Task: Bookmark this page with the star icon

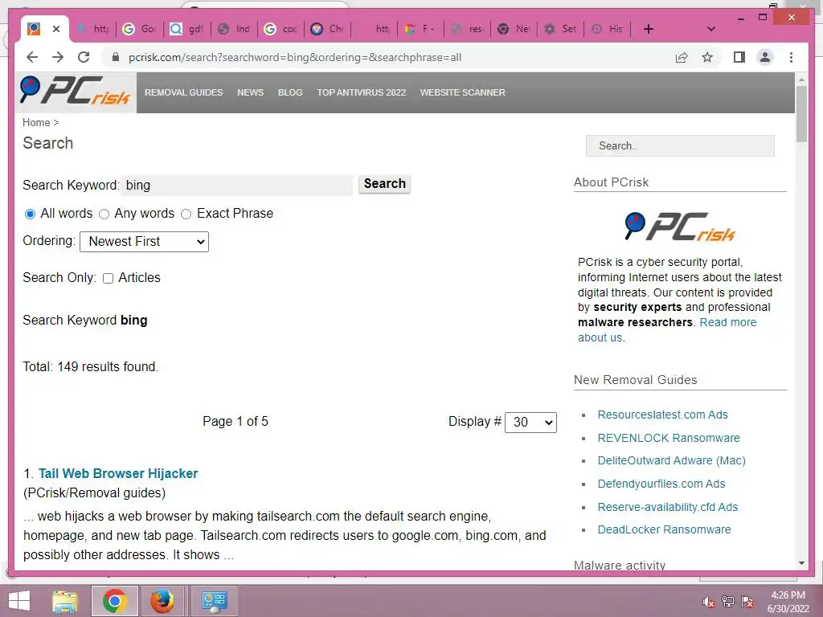Action: pos(707,57)
